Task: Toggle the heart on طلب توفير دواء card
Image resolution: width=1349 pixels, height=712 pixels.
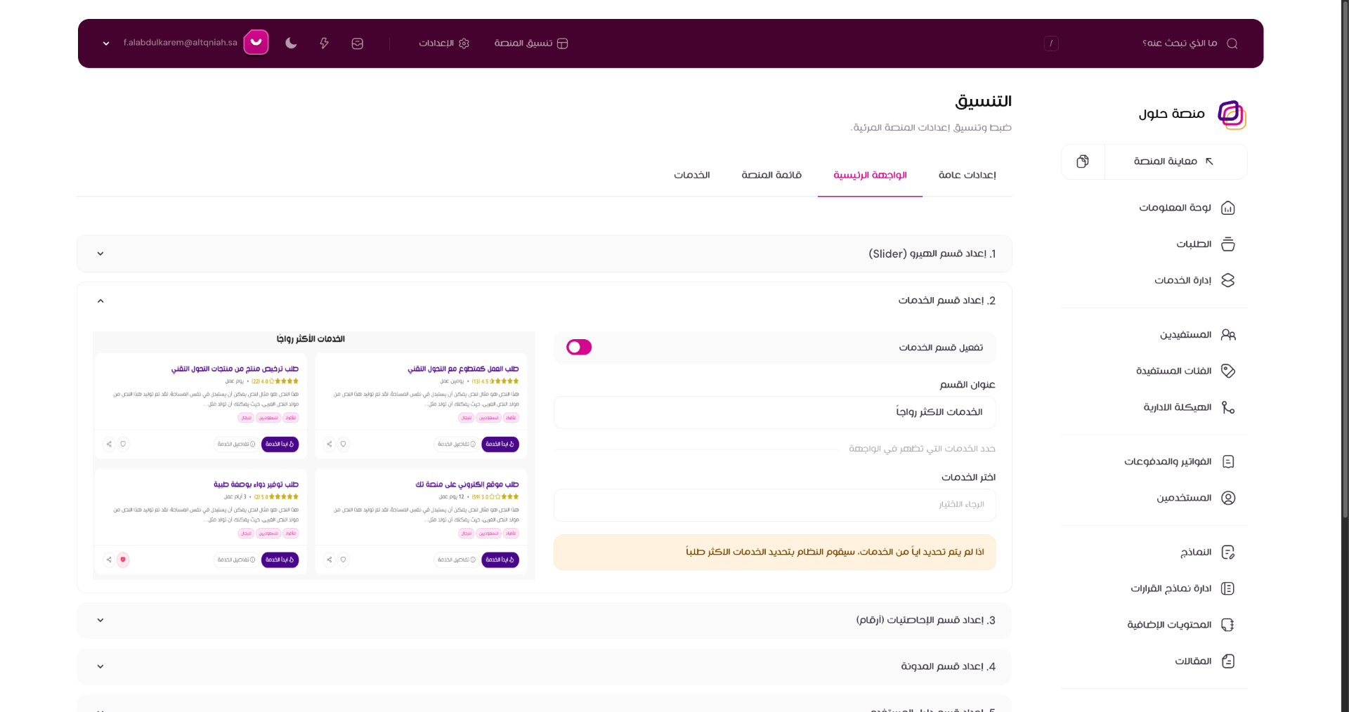Action: [x=123, y=560]
